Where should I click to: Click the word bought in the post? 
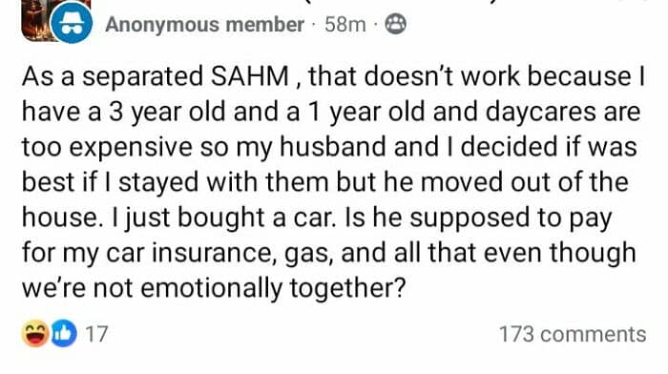(x=221, y=218)
